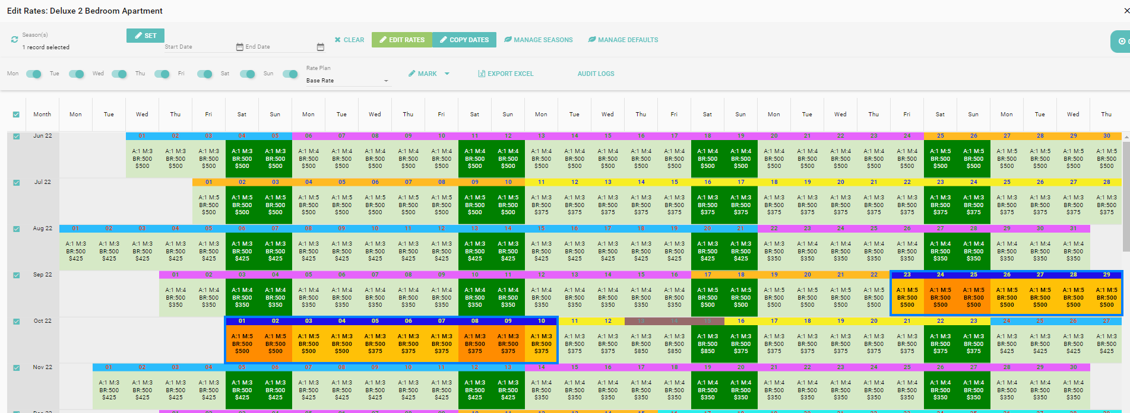Open the End Date calendar picker icon

click(321, 47)
